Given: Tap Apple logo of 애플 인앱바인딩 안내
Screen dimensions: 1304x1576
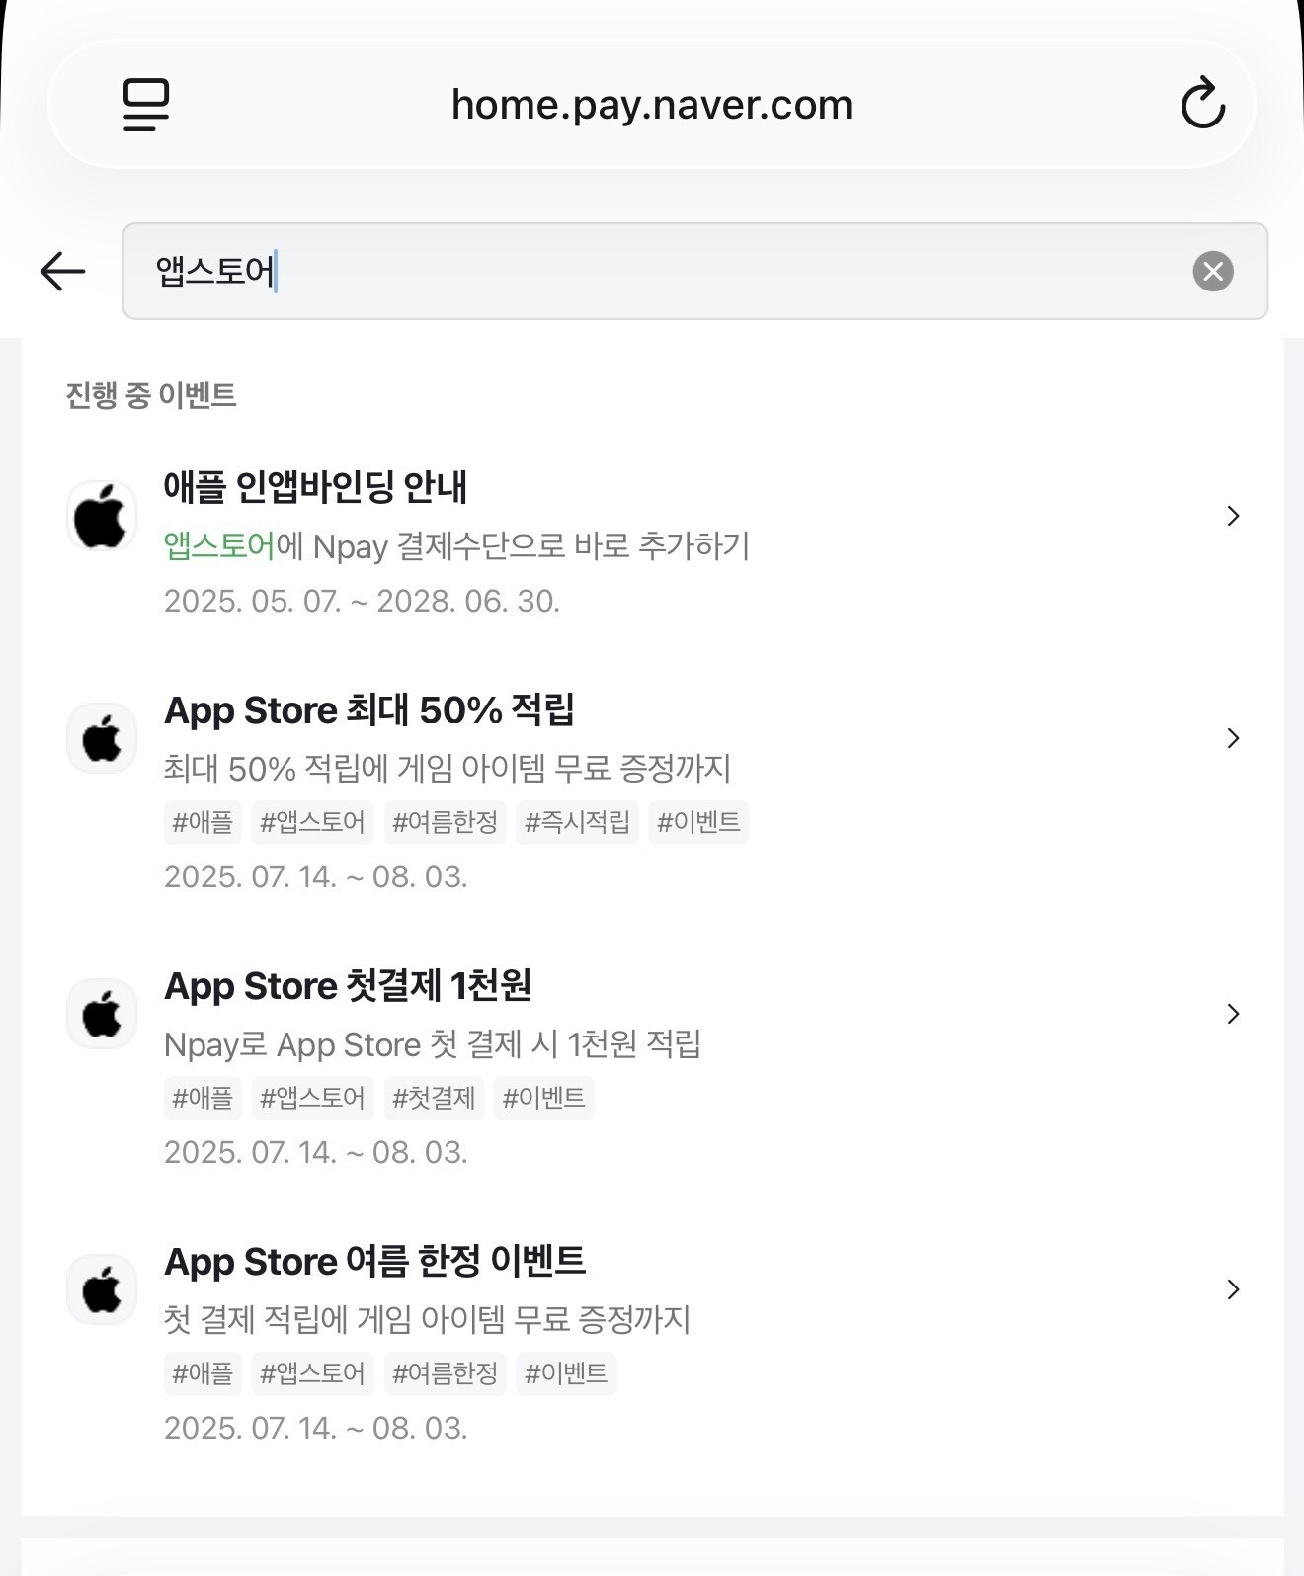Looking at the screenshot, I should [x=102, y=516].
